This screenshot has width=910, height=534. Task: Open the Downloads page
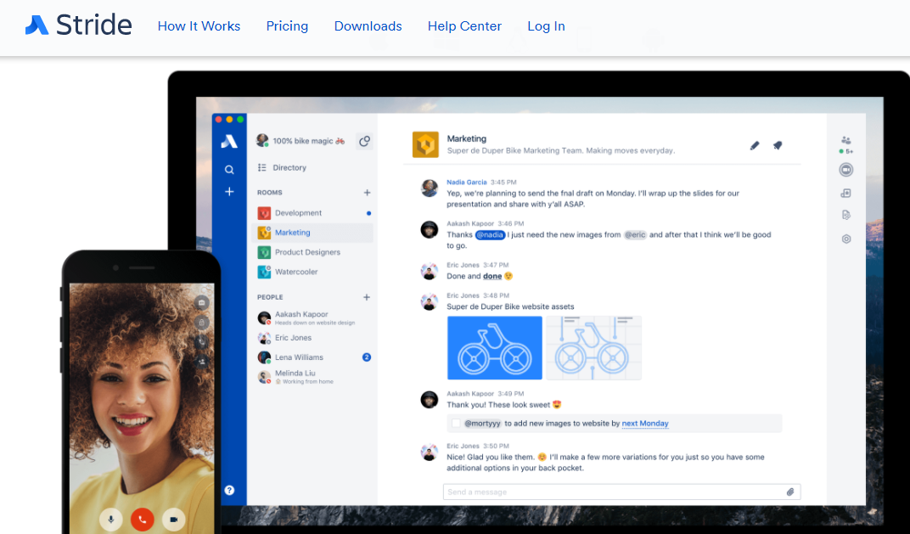pos(368,26)
